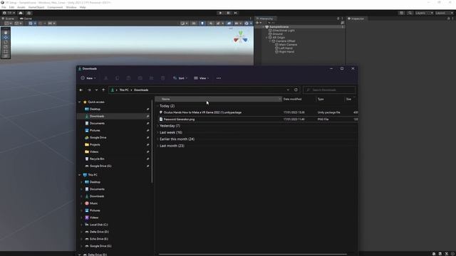Select Password Generator.png file
The image size is (456, 256).
point(179,119)
